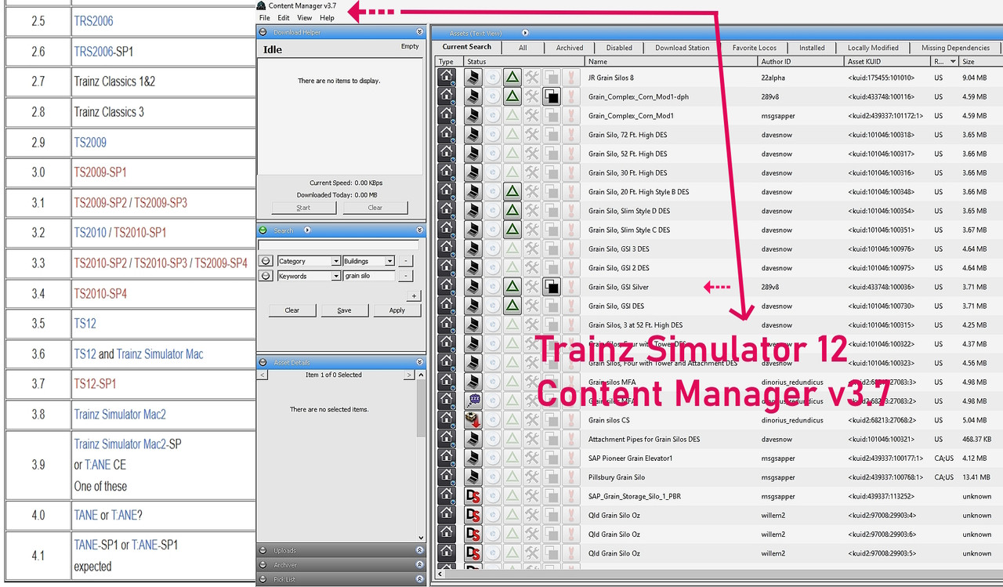The height and width of the screenshot is (587, 1003).
Task: Switch to the Missing Dependencies tab
Action: [x=955, y=48]
